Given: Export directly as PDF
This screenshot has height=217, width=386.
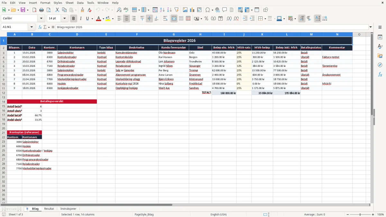Looking at the screenshot, I should (34, 10).
